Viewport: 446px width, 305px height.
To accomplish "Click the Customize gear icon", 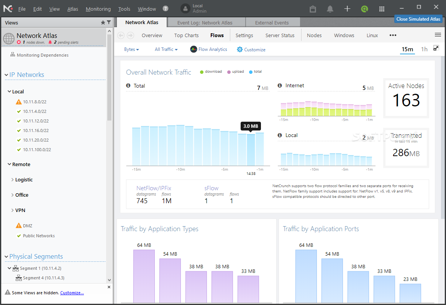I will point(240,49).
